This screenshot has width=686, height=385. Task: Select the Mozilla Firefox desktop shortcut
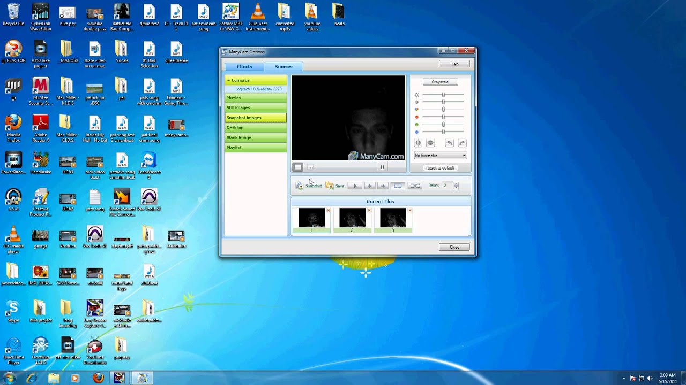pos(13,128)
